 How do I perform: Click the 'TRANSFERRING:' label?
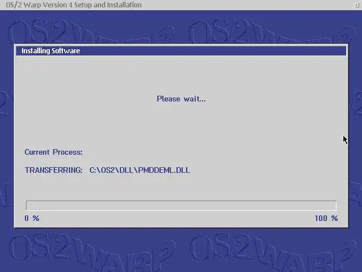pyautogui.click(x=54, y=170)
